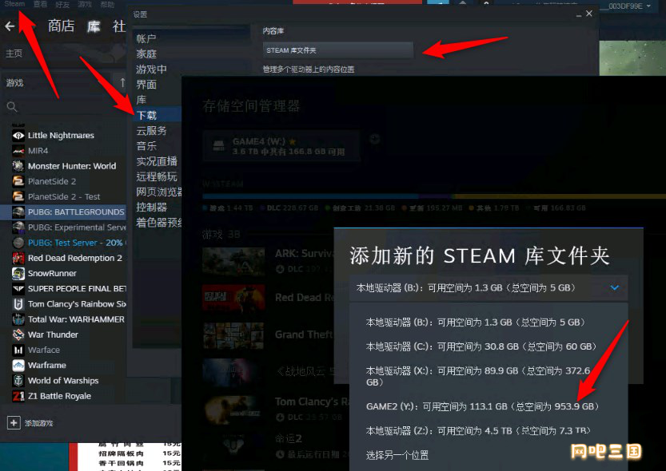This screenshot has height=471, width=666.
Task: Click the STEAM 库文件夹 button
Action: (338, 50)
